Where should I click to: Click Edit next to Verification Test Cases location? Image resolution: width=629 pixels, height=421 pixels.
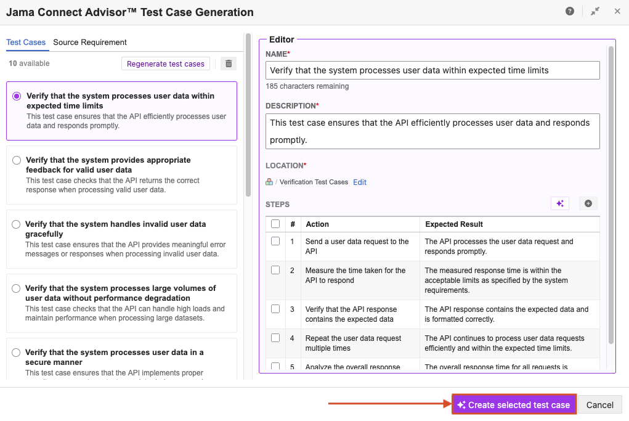(x=359, y=182)
